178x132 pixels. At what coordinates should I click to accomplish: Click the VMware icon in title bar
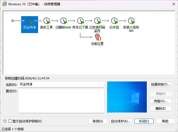(4, 4)
